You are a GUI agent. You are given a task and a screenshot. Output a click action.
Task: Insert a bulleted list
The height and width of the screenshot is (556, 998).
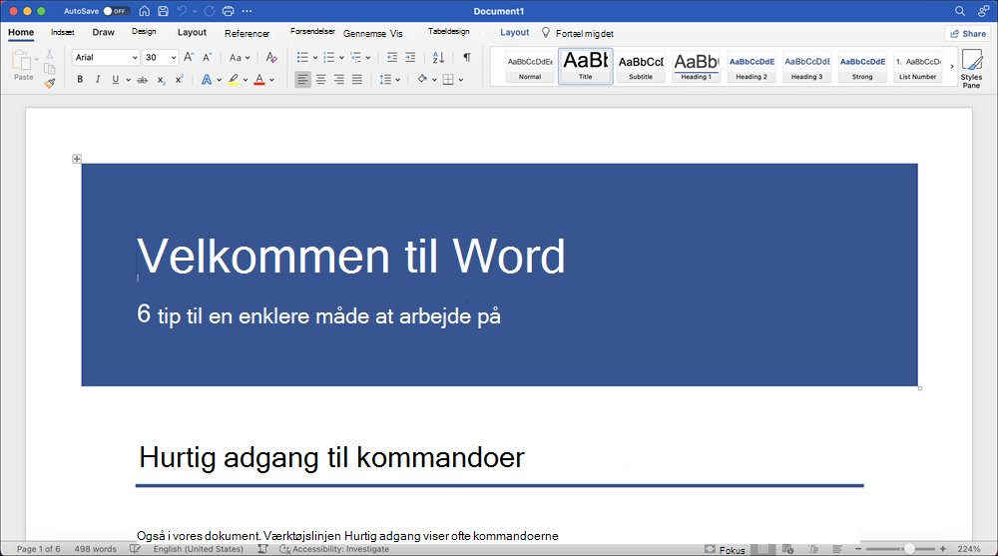pyautogui.click(x=302, y=57)
